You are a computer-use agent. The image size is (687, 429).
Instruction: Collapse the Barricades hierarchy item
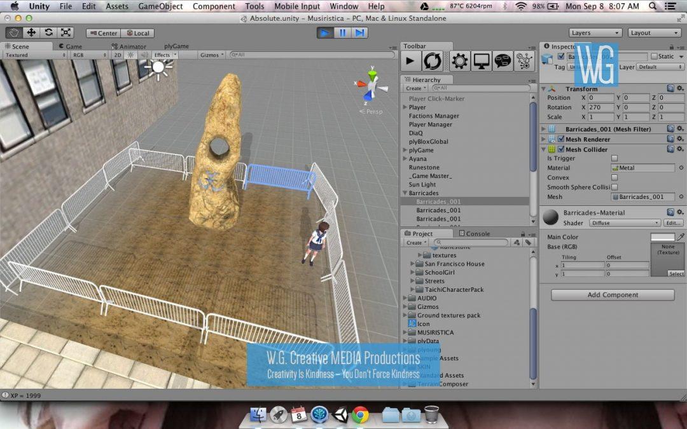coord(405,193)
